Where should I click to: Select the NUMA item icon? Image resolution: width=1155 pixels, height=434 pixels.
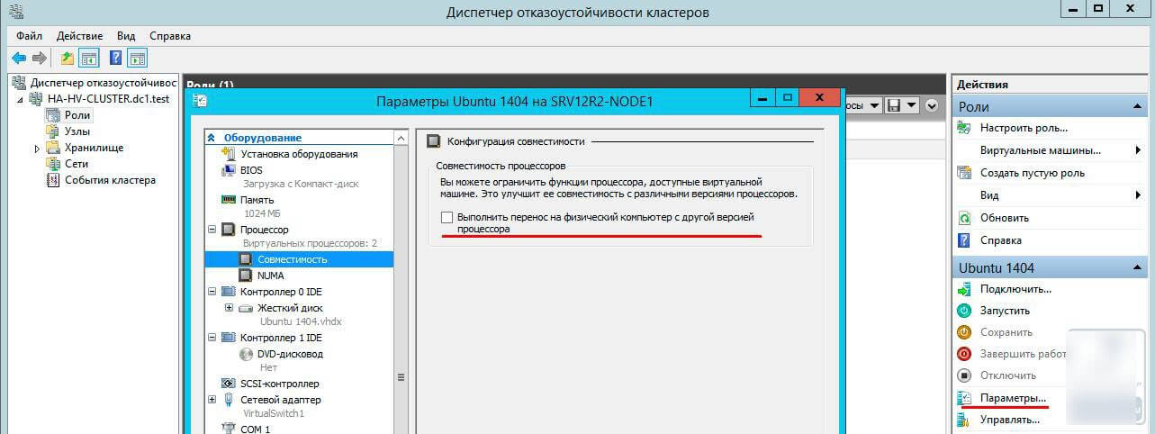[x=246, y=276]
